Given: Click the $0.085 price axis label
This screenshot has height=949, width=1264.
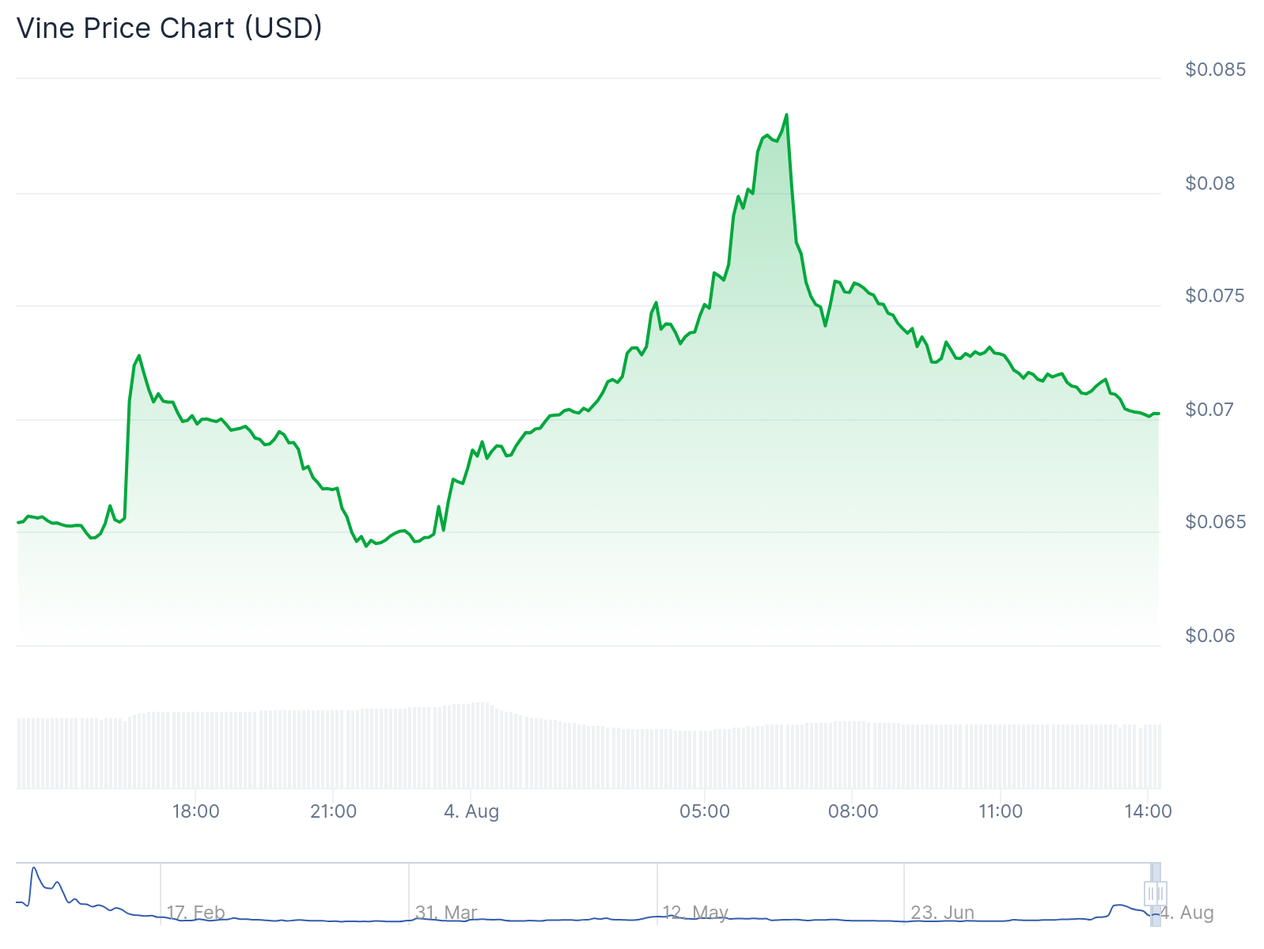Looking at the screenshot, I should point(1215,70).
